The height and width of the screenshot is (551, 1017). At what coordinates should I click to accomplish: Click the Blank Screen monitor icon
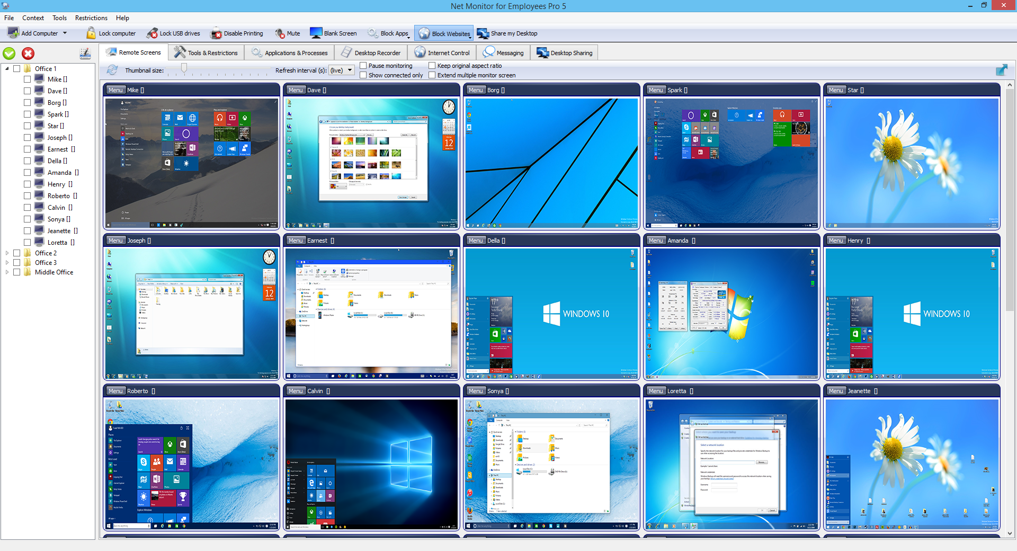click(x=316, y=33)
